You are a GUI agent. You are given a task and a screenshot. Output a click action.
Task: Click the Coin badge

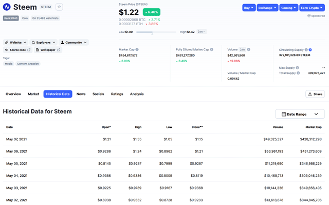click(25, 18)
